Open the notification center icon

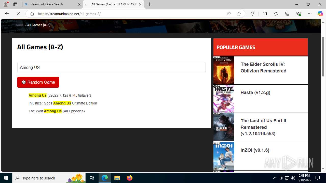(318, 178)
